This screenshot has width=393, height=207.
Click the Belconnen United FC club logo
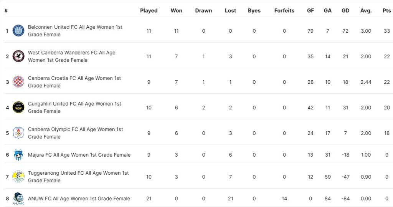(x=18, y=31)
